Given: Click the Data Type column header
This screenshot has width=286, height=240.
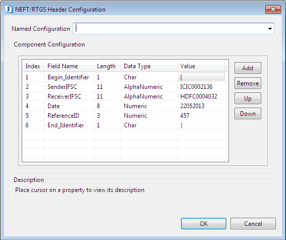Looking at the screenshot, I should coord(149,66).
